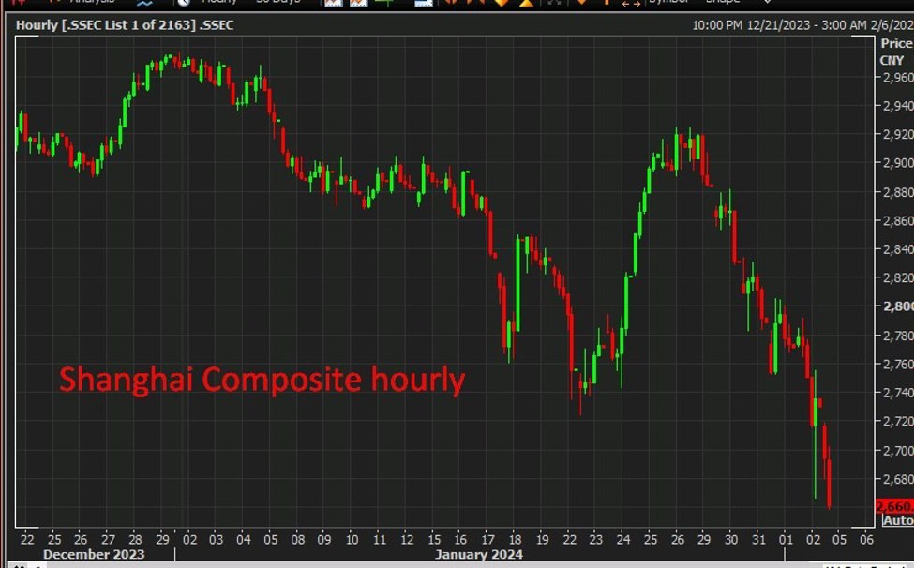
Task: Click the Price axis header label
Action: 896,44
